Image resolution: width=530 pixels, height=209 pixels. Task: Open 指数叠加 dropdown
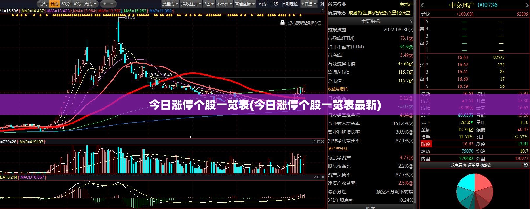point(191,4)
